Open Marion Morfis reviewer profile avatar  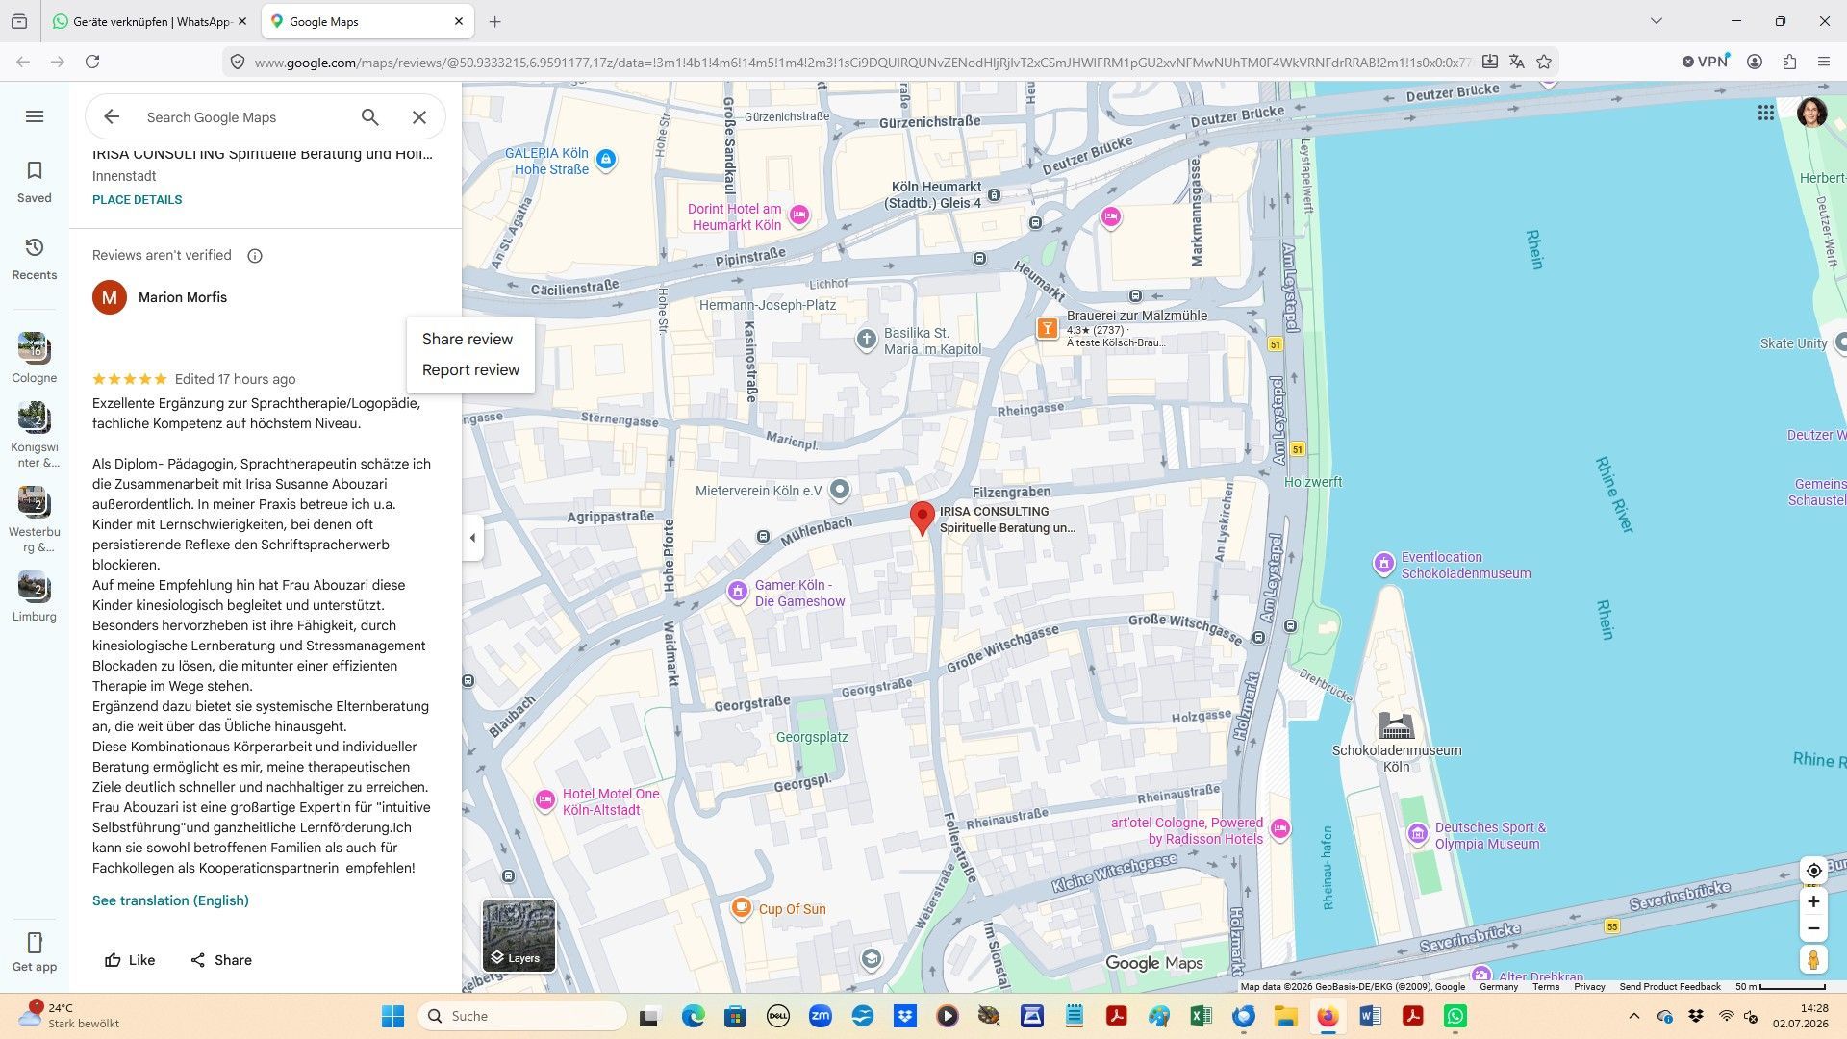(110, 297)
